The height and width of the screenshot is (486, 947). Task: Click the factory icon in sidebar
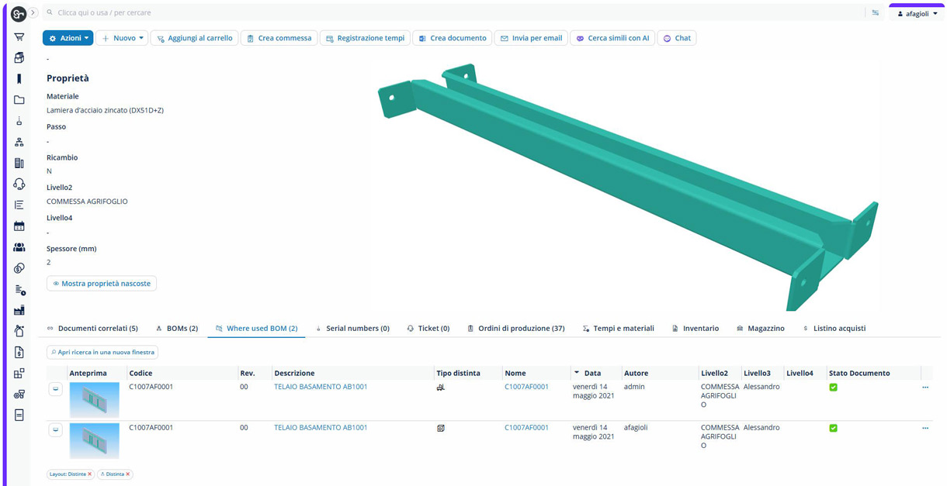click(x=19, y=310)
